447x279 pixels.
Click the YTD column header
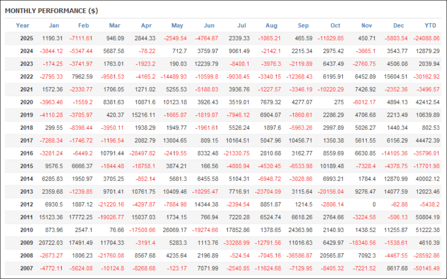[x=430, y=26]
